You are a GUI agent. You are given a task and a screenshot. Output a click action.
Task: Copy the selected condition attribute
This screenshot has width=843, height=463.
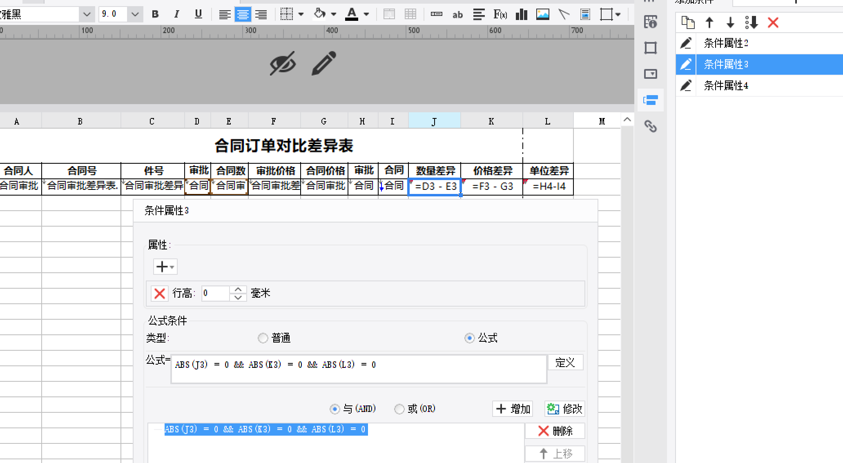point(688,22)
